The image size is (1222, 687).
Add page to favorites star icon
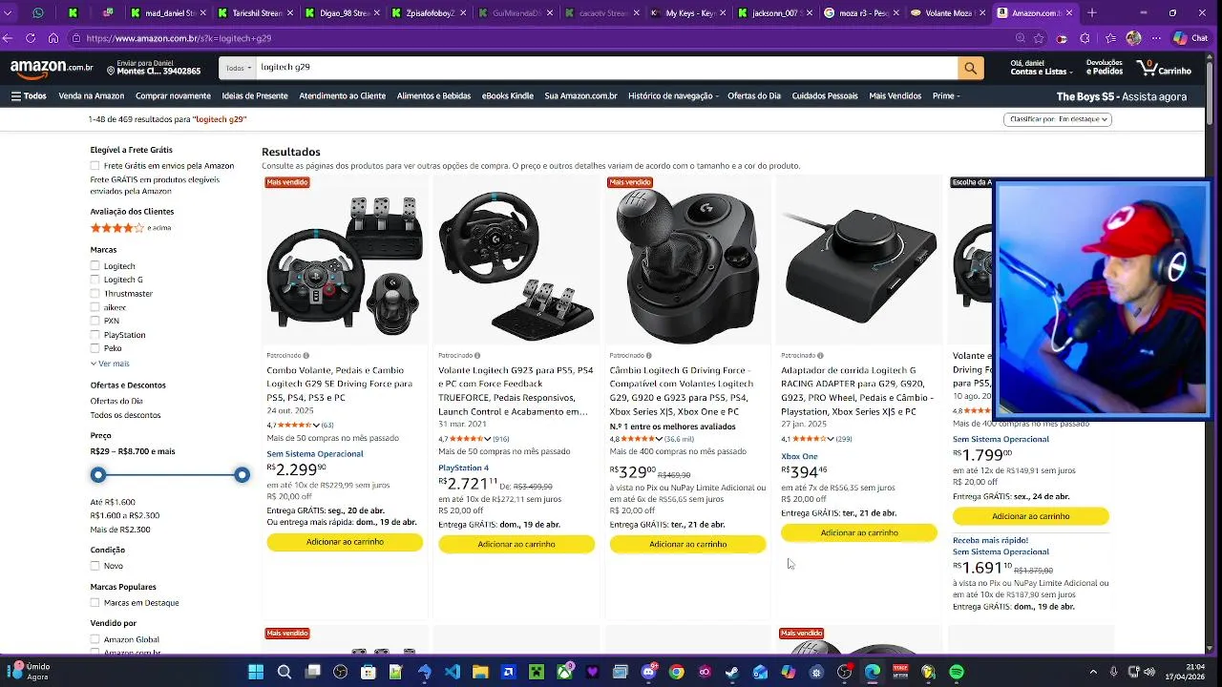coord(1039,38)
